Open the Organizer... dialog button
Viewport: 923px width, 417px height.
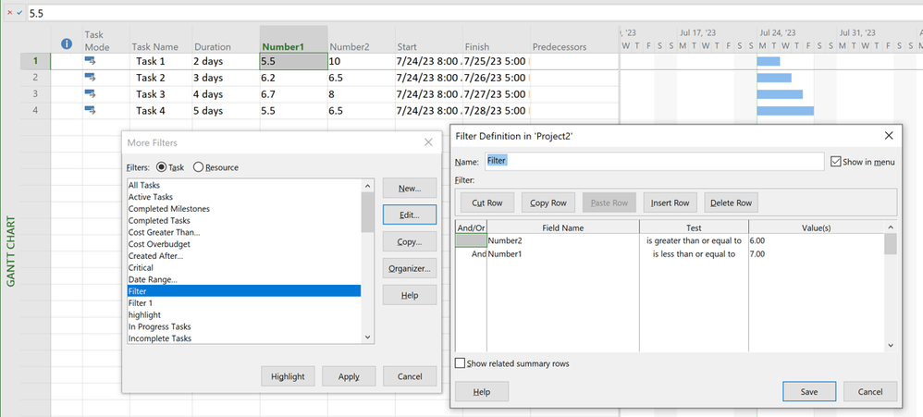[410, 268]
